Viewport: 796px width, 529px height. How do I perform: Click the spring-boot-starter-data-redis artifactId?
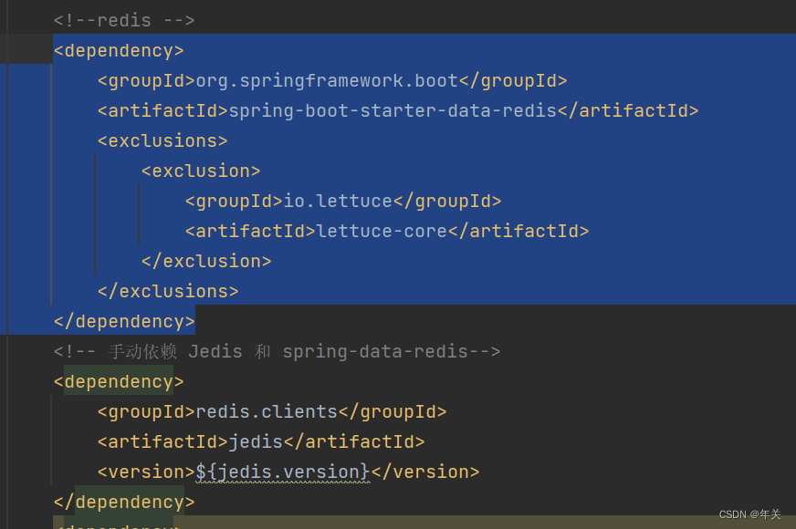point(393,111)
